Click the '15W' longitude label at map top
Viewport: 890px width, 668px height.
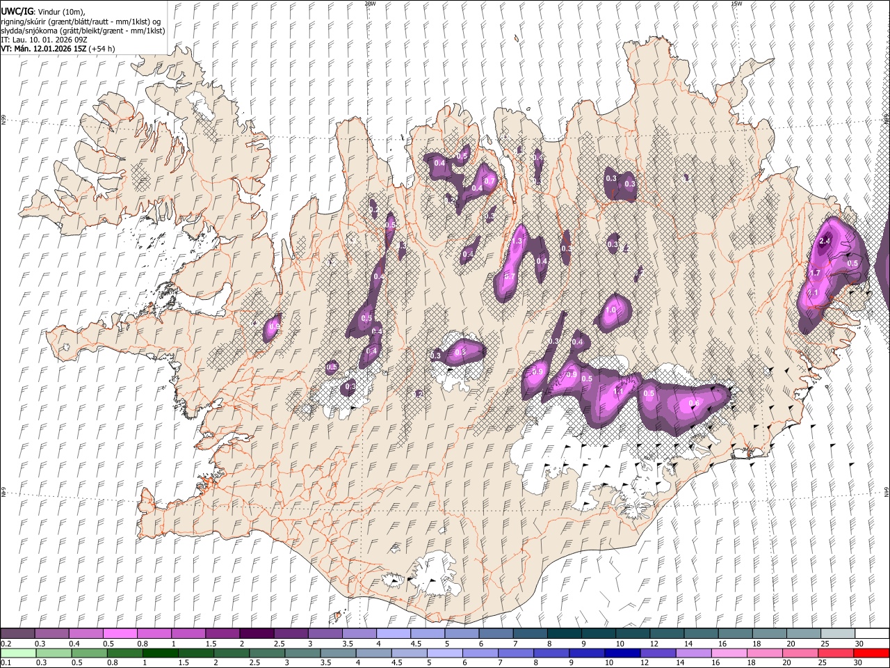tap(736, 3)
